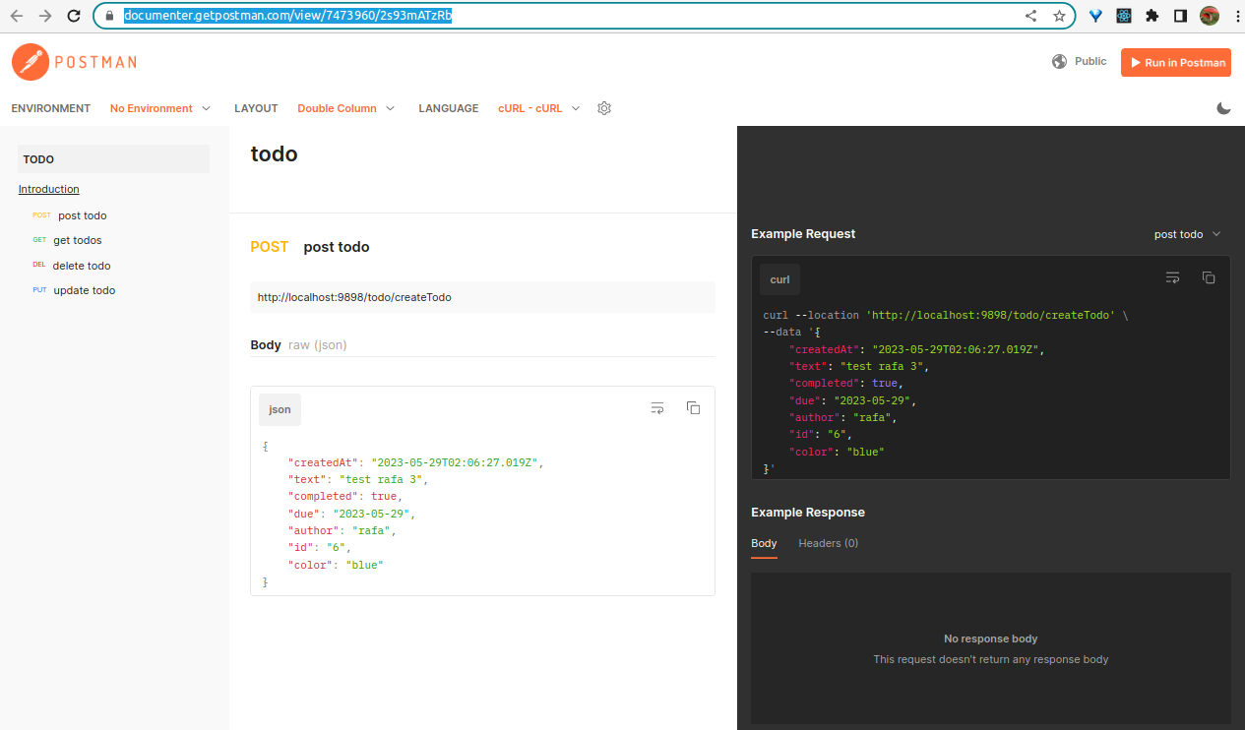
Task: Click the Body raw (json) label
Action: [x=298, y=345]
